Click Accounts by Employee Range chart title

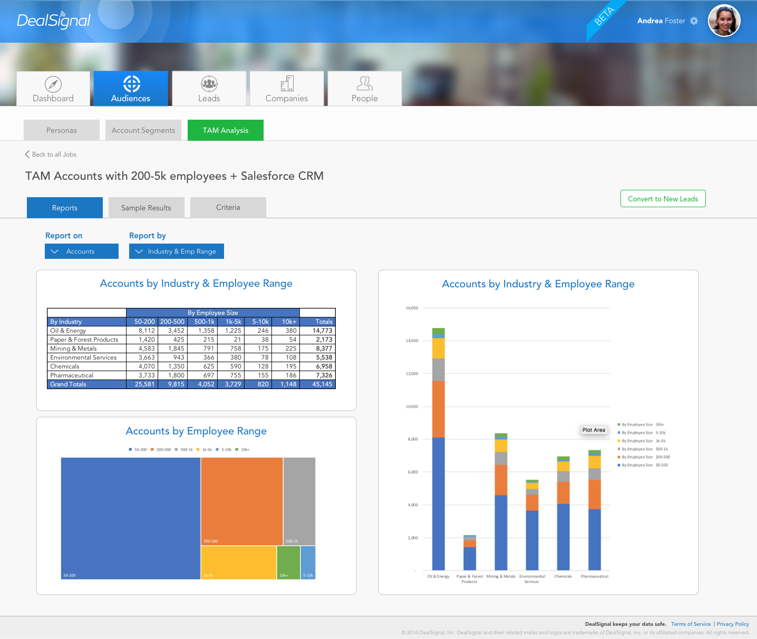coord(196,431)
